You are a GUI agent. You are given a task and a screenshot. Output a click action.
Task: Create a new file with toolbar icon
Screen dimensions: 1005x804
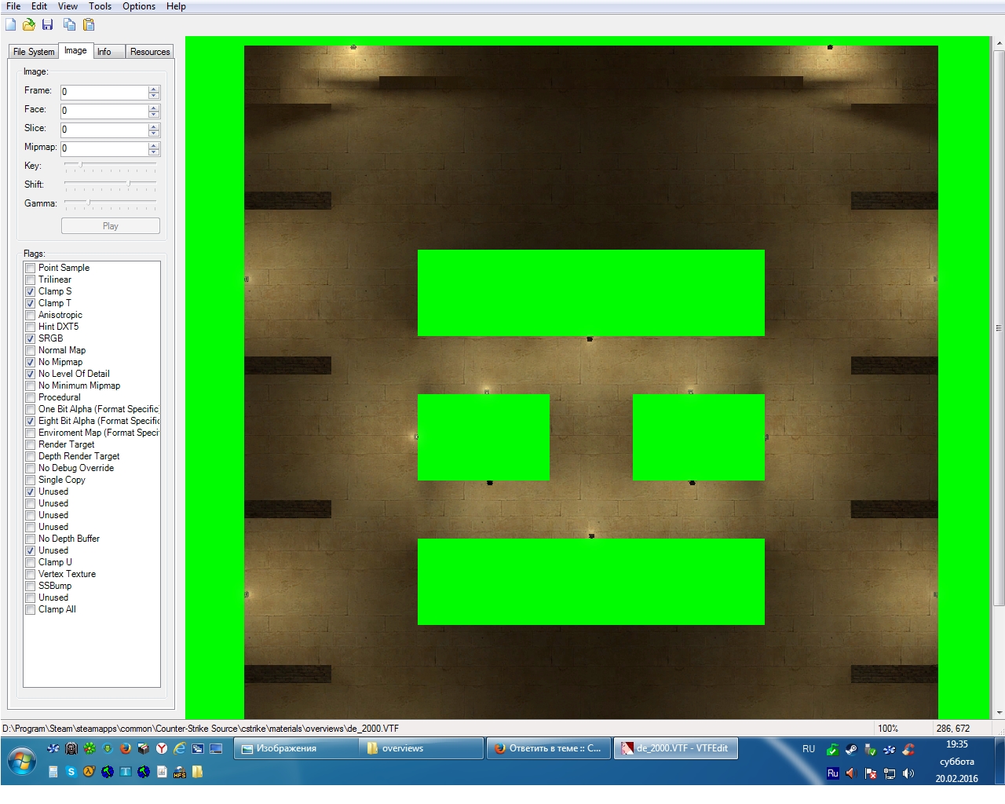(11, 24)
